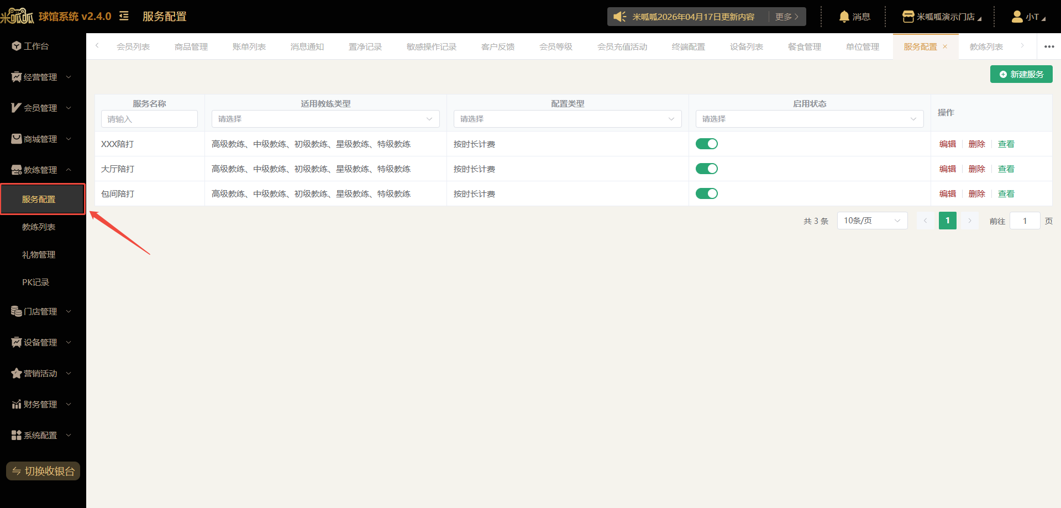1061x508 pixels.
Task: Go to previous page arrow in pagination
Action: pos(925,221)
